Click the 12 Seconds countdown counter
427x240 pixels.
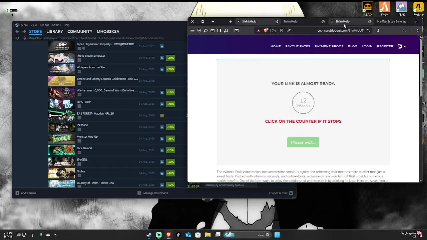pos(303,103)
